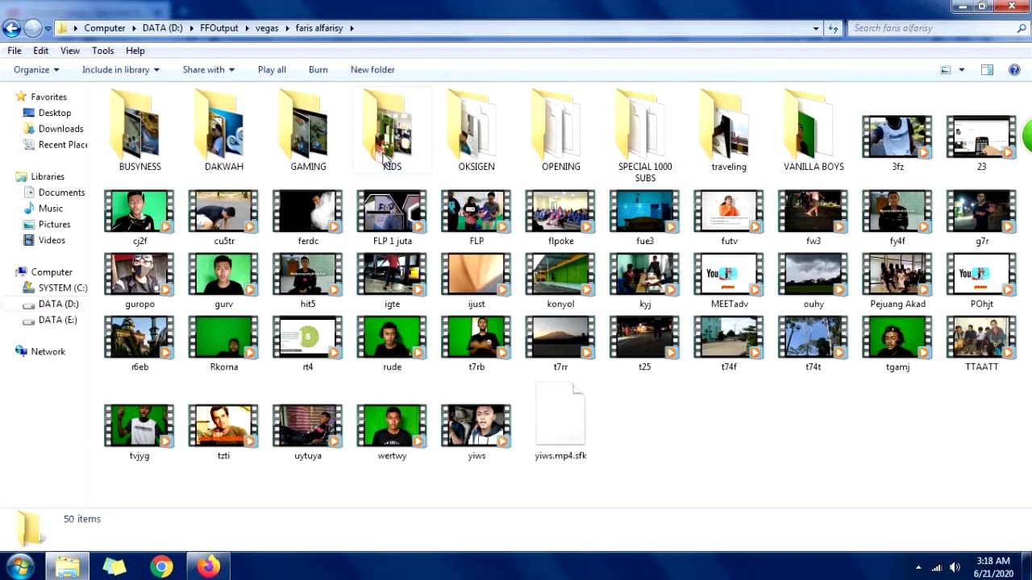Open Google Chrome from taskbar
Screen dimensions: 1032x580
click(x=161, y=567)
